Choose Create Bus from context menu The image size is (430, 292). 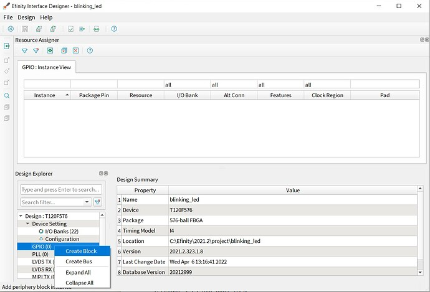coord(79,261)
